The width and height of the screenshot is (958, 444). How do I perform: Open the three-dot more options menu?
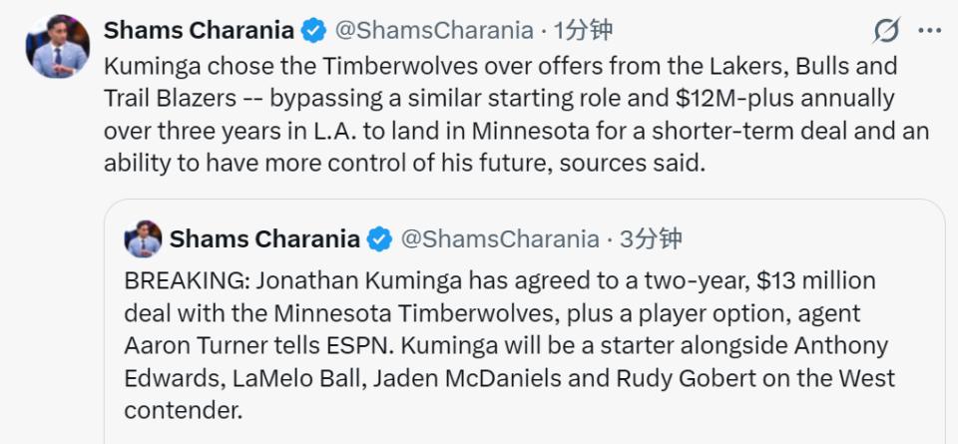pyautogui.click(x=930, y=30)
